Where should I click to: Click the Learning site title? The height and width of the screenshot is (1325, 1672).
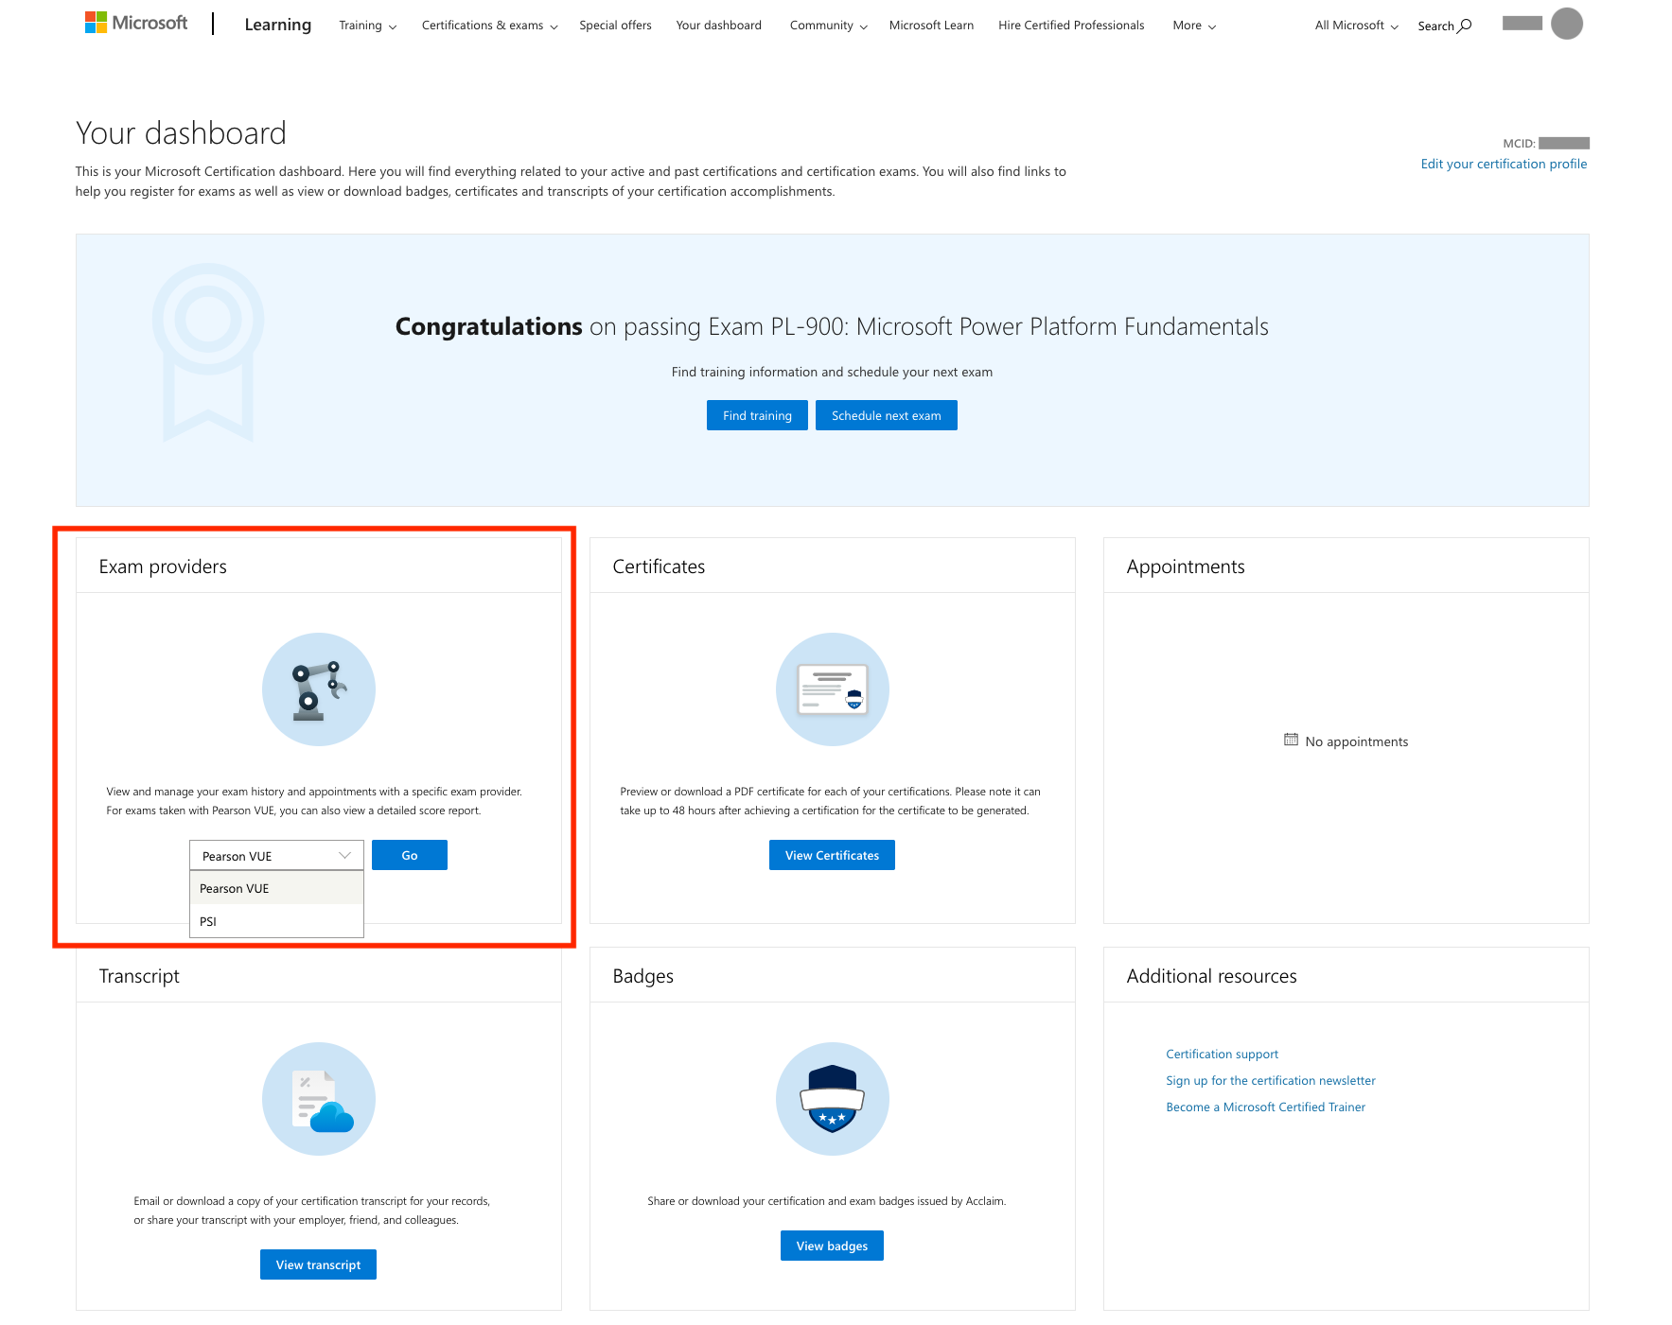pyautogui.click(x=277, y=25)
